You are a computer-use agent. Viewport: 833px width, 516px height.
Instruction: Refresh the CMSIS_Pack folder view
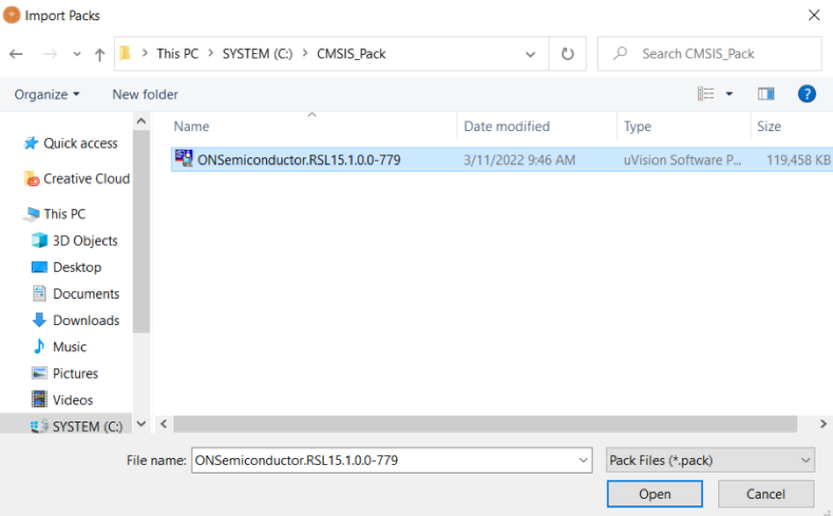coord(568,54)
